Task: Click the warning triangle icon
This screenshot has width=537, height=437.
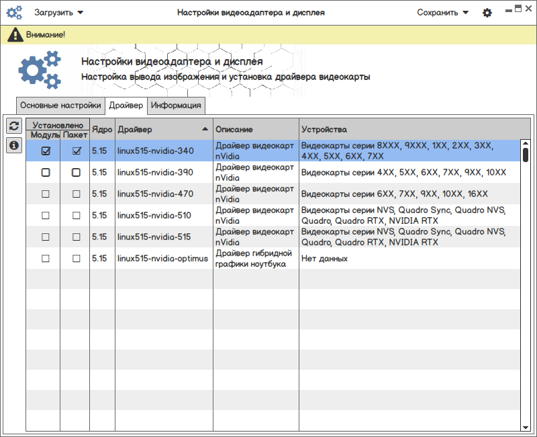Action: point(15,34)
